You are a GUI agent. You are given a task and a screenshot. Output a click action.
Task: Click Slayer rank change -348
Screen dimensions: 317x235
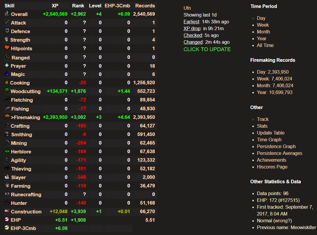click(x=81, y=177)
